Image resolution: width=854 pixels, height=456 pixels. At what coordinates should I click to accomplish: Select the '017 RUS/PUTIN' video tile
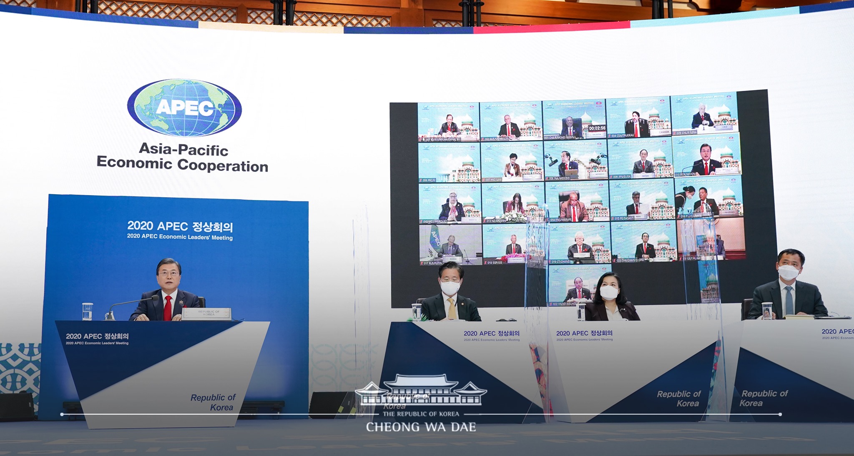[451, 245]
